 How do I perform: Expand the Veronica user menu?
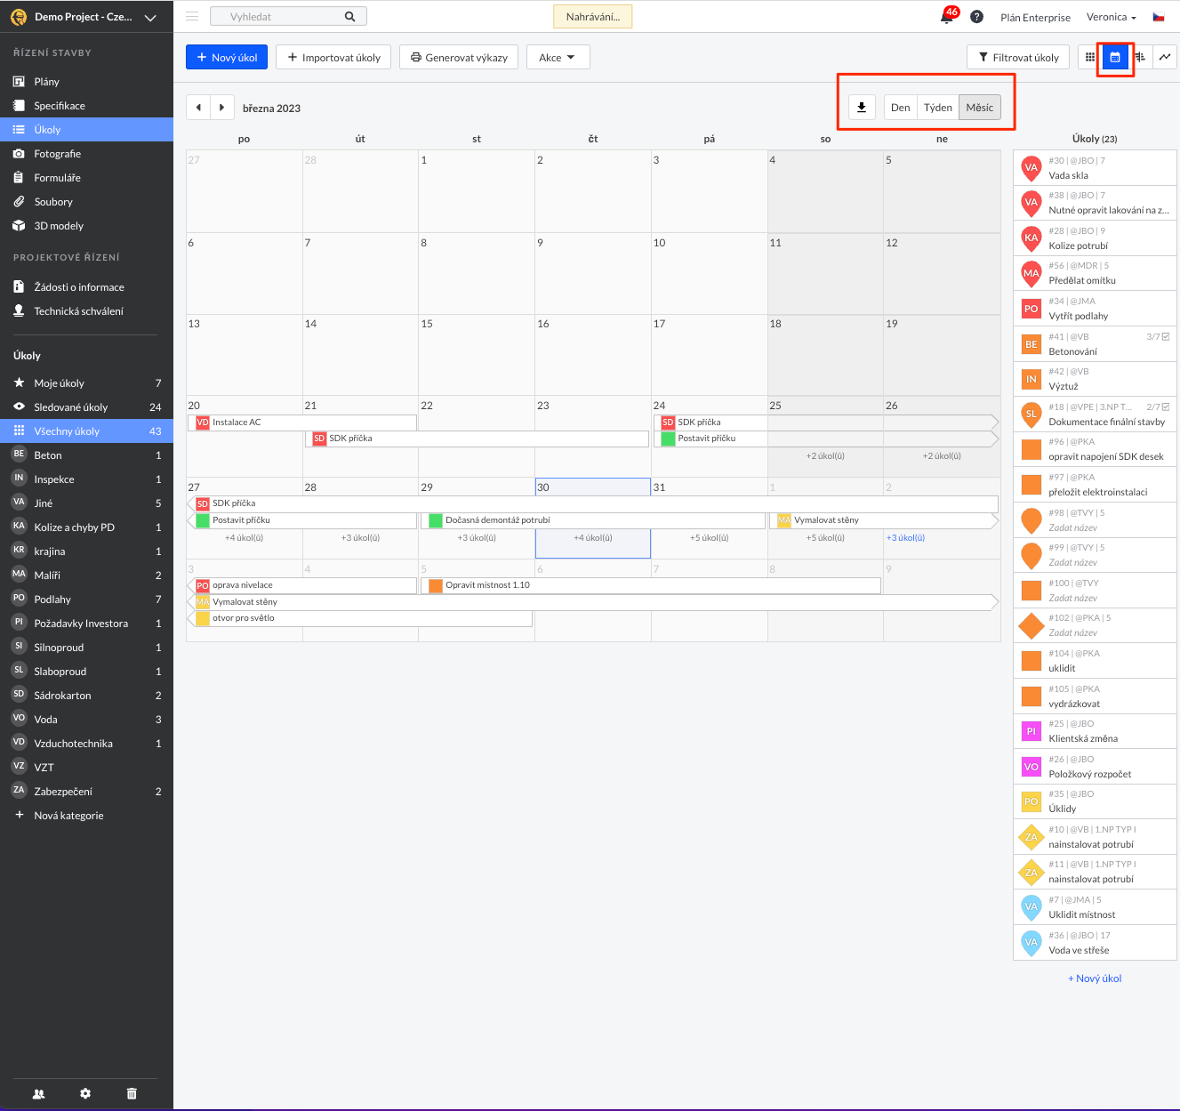coord(1111,17)
